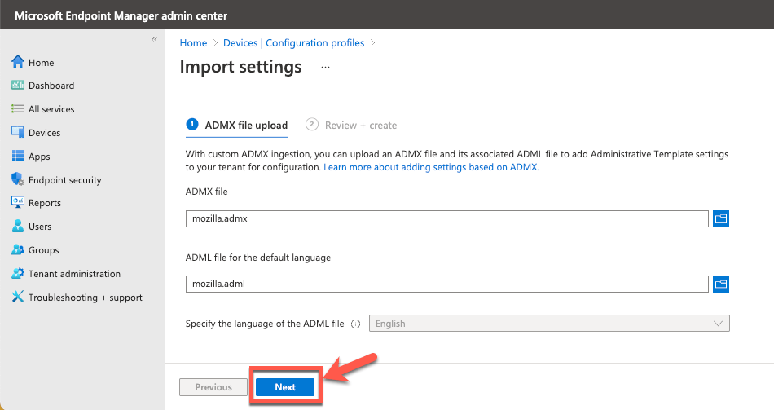Screen dimensions: 774x410
Task: Open the ADML language dropdown
Action: click(x=550, y=324)
